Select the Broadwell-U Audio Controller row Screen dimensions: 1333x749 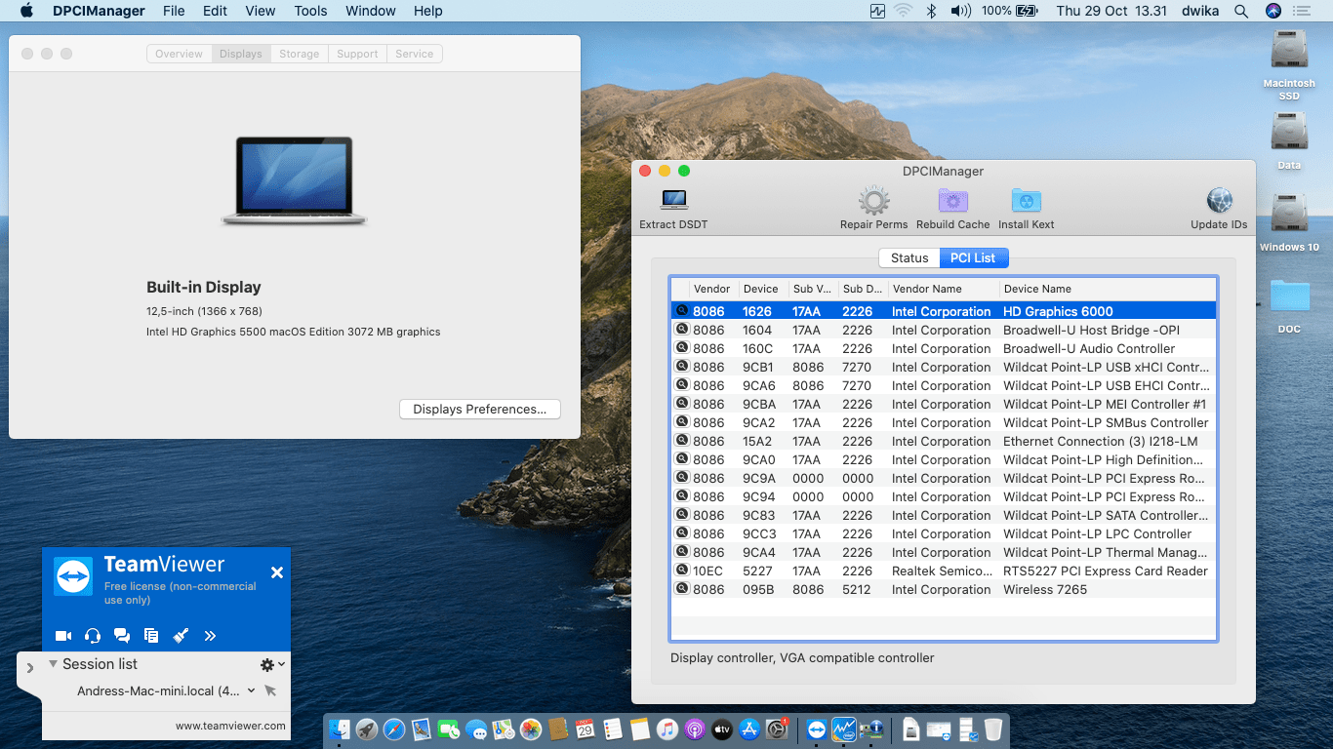[944, 348]
